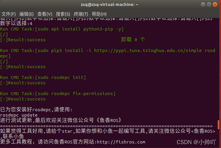Image resolution: width=221 pixels, height=148 pixels.
Task: Click the pypi.tuna.tsinghua.edu.cn URL text
Action: (x=148, y=51)
